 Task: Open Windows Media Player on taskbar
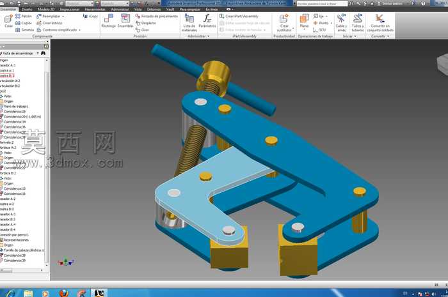45,293
